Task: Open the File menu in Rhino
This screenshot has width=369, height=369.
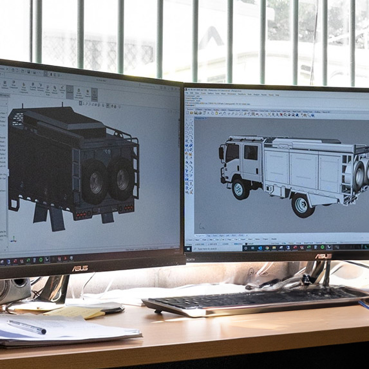Action: click(187, 93)
